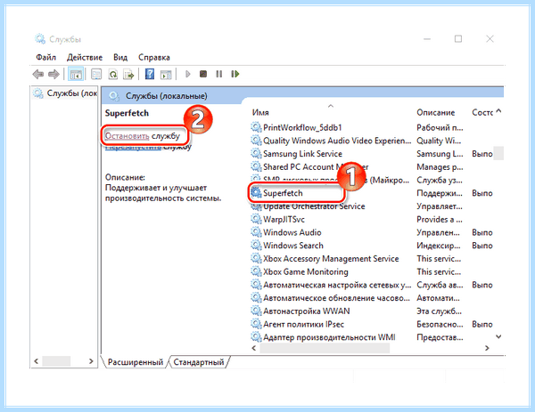This screenshot has height=412, width=535.
Task: Select the Samsung Link Service row
Action: point(302,154)
